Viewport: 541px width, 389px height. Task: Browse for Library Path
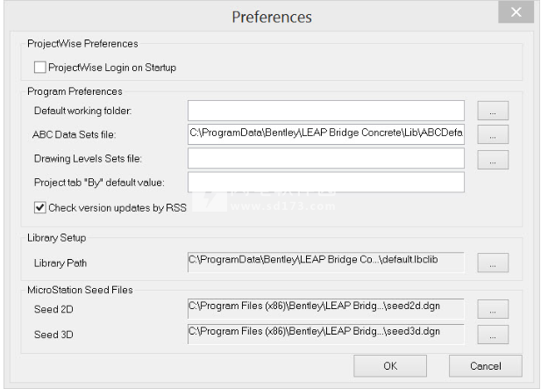(x=493, y=263)
